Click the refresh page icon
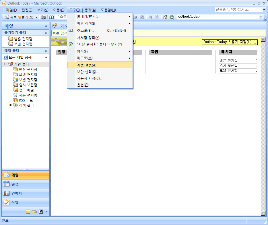Screen dimensions: 268x225 click(x=157, y=17)
